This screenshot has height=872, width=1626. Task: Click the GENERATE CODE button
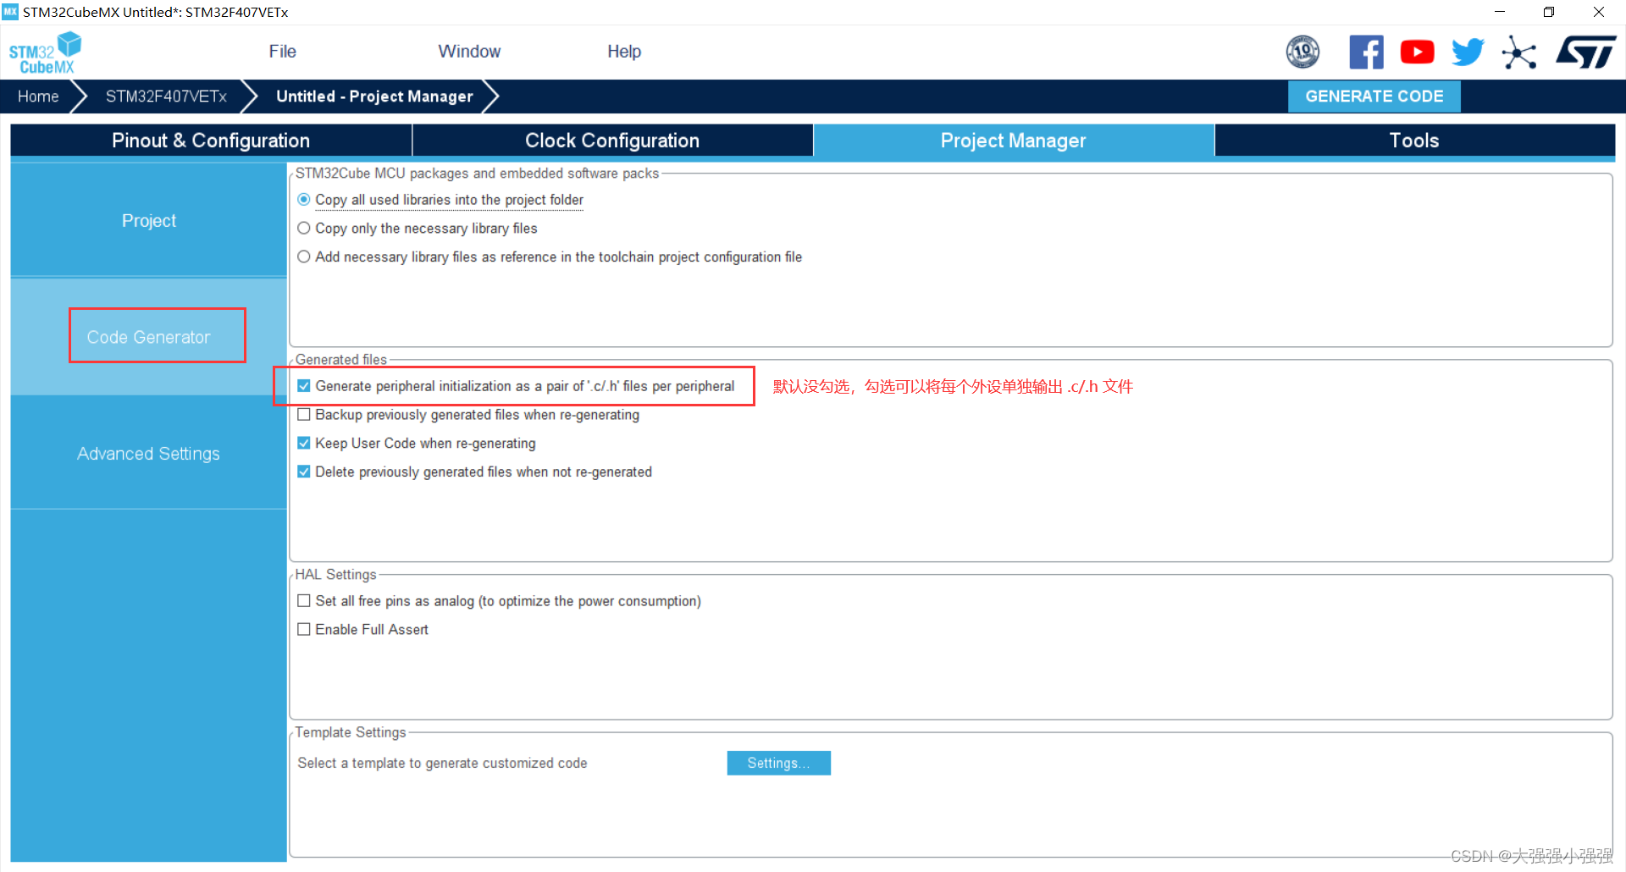pyautogui.click(x=1374, y=97)
